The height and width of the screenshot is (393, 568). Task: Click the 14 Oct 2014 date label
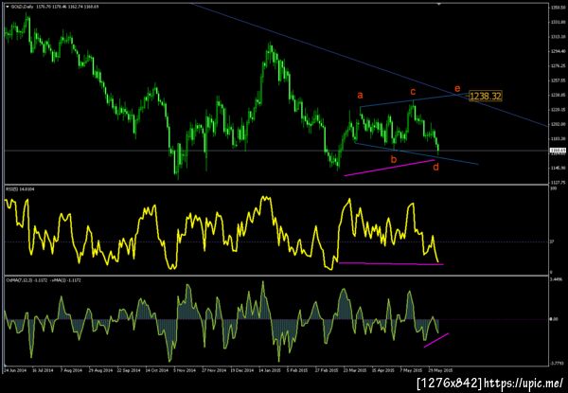click(157, 371)
